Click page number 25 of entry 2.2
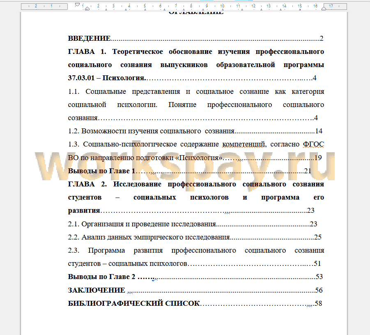The image size is (370, 335). 318,237
